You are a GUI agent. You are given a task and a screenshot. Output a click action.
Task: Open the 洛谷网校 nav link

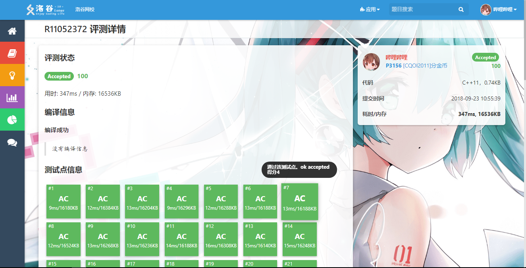pyautogui.click(x=85, y=10)
